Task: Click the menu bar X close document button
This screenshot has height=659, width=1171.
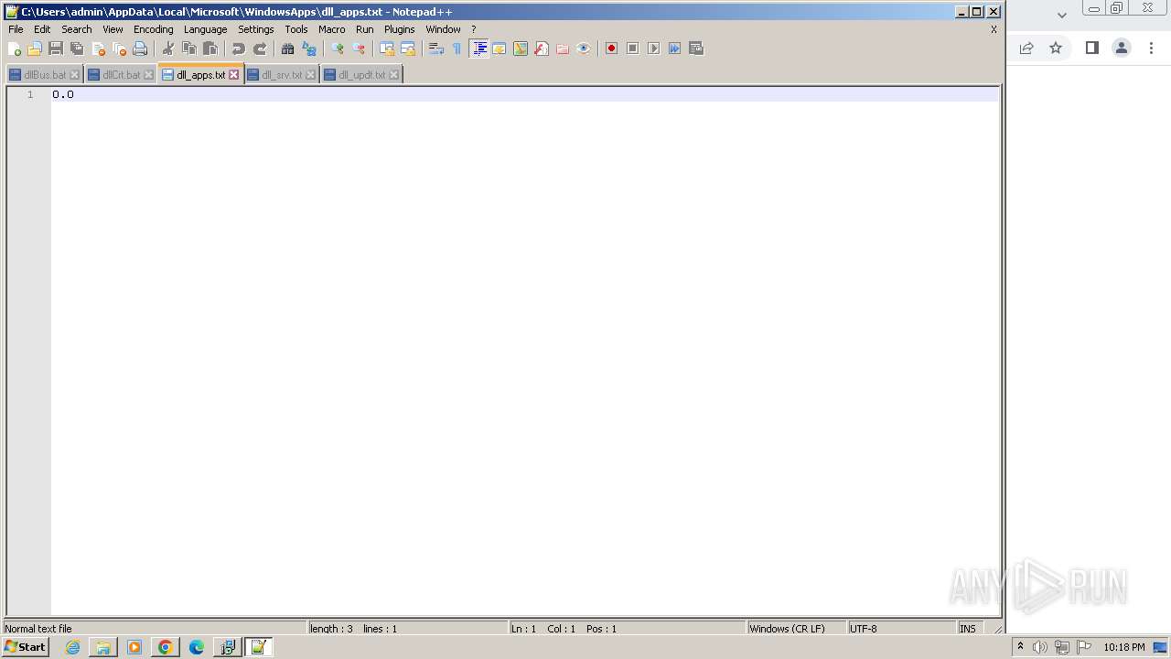Action: [x=994, y=29]
